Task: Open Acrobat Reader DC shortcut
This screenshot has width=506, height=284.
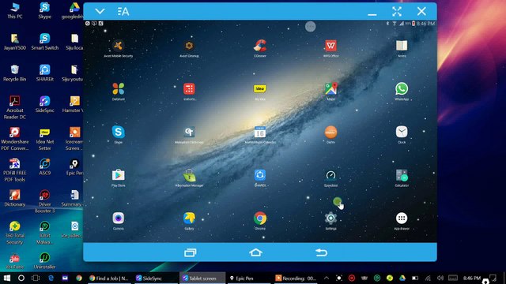Action: click(14, 108)
